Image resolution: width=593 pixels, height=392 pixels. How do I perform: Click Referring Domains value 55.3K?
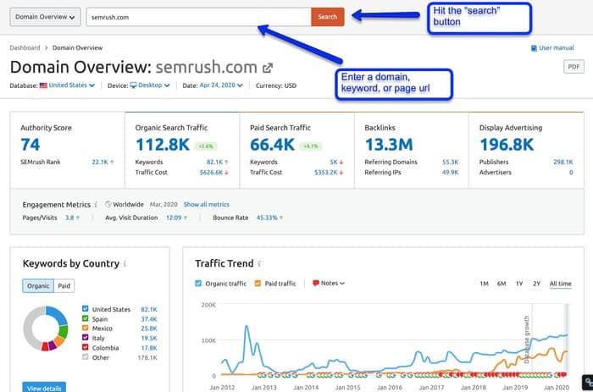[x=450, y=162]
